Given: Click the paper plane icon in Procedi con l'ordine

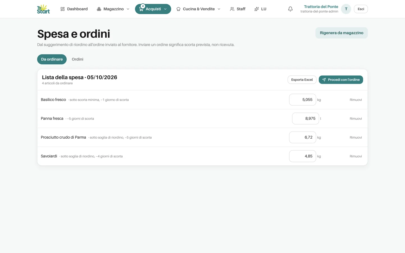Looking at the screenshot, I should [x=324, y=80].
